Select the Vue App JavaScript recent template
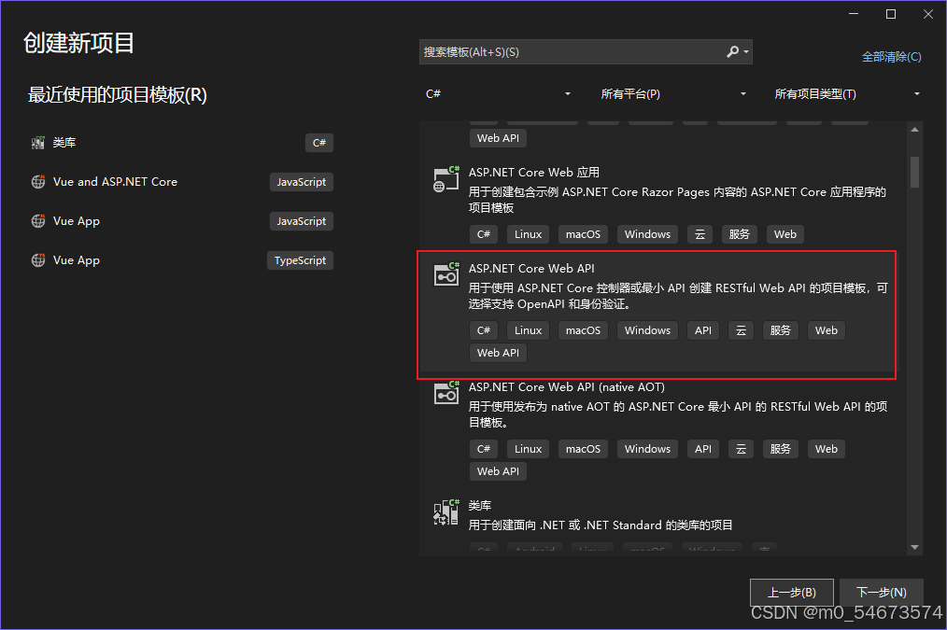 (182, 221)
